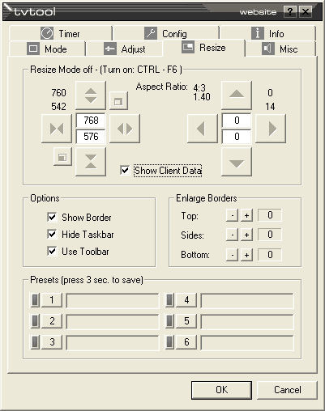Screen dimensions: 325x411
Task: Uncheck Use Toolbar
Action: [52, 251]
